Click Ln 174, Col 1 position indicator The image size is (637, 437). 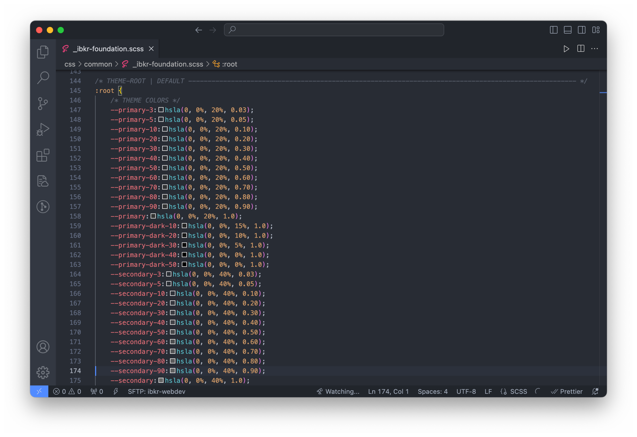pyautogui.click(x=388, y=392)
